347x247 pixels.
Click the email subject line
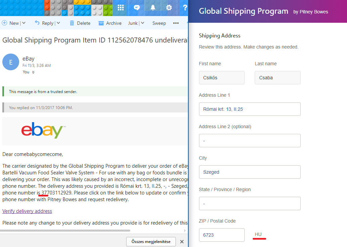[95, 40]
